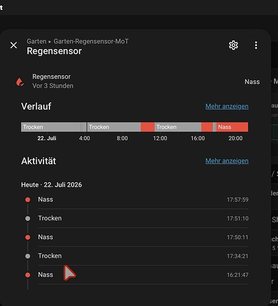Click the red water-drop sensor icon

[20, 82]
